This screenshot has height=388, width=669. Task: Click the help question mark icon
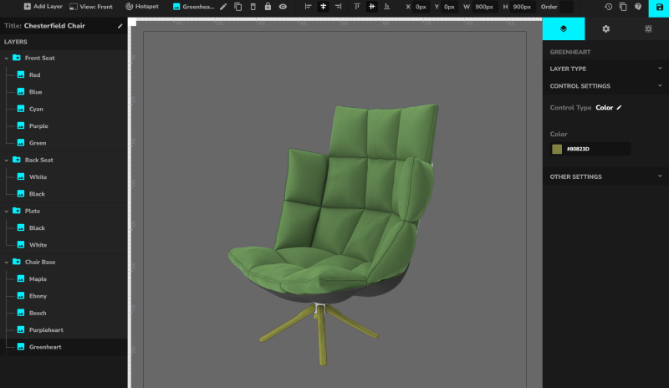tap(637, 7)
